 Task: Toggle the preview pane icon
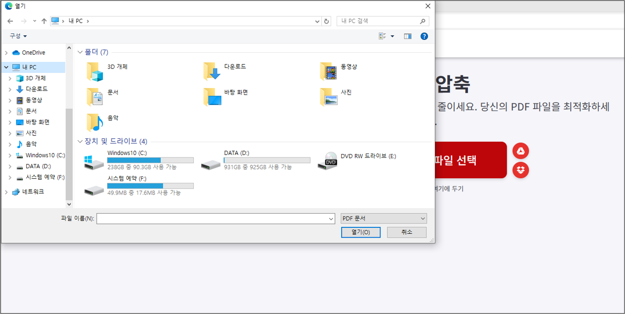click(x=408, y=36)
